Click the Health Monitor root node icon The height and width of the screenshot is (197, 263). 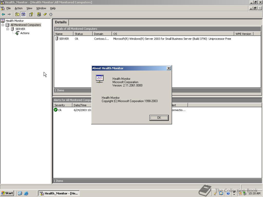pos(3,21)
